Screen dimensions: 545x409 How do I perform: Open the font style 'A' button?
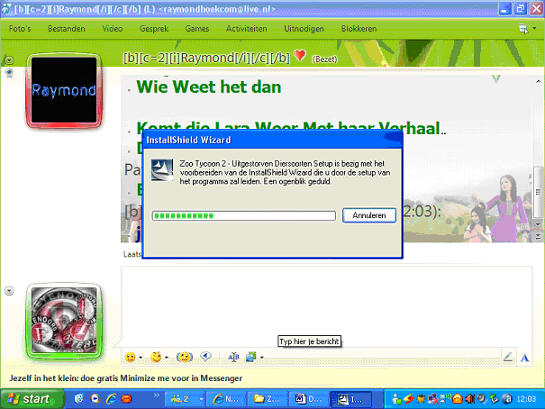tap(526, 358)
